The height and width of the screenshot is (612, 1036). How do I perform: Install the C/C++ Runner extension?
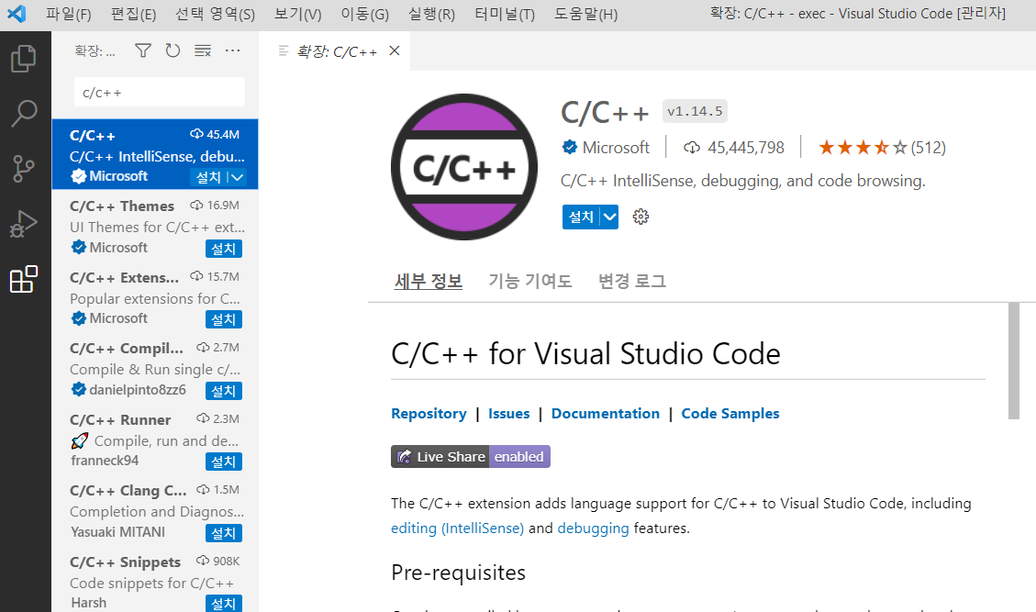(223, 462)
